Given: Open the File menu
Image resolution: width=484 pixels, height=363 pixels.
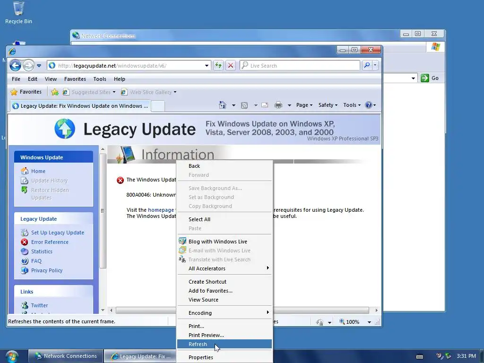Looking at the screenshot, I should (x=16, y=79).
